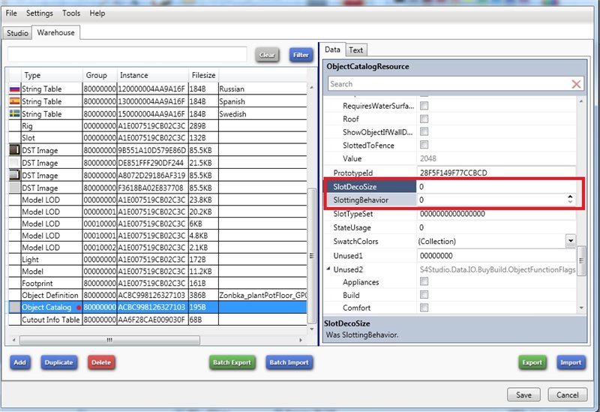
Task: Click red dot on Object Catalog row
Action: pos(78,308)
